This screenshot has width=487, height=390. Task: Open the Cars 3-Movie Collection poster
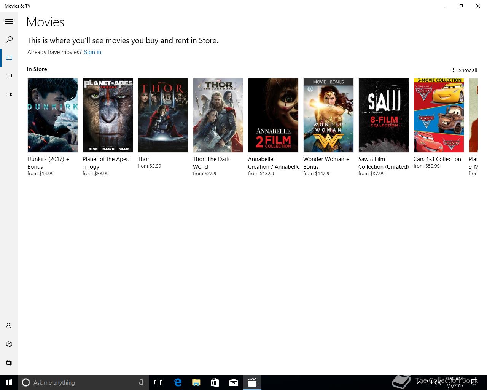pos(439,115)
